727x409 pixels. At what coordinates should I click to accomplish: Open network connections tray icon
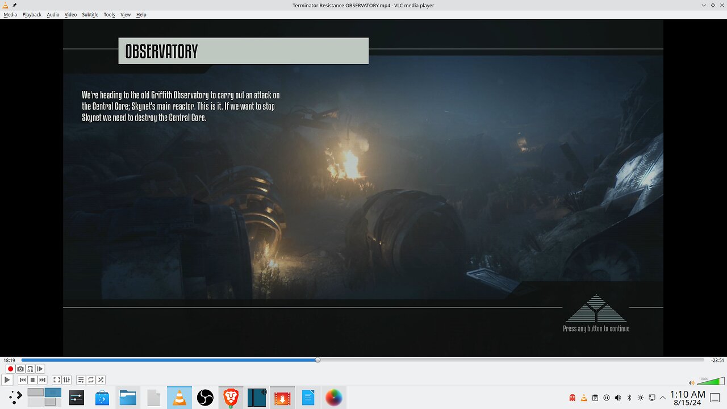652,398
